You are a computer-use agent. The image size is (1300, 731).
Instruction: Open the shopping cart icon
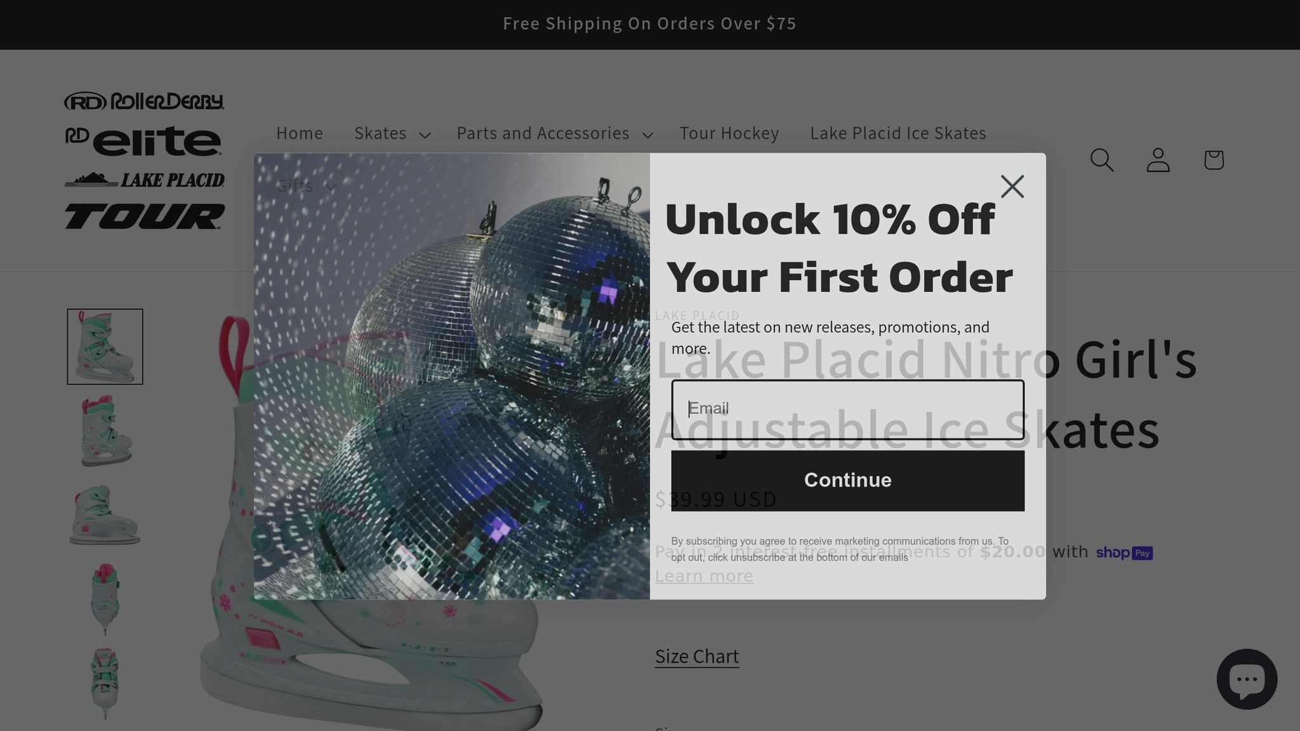point(1214,160)
